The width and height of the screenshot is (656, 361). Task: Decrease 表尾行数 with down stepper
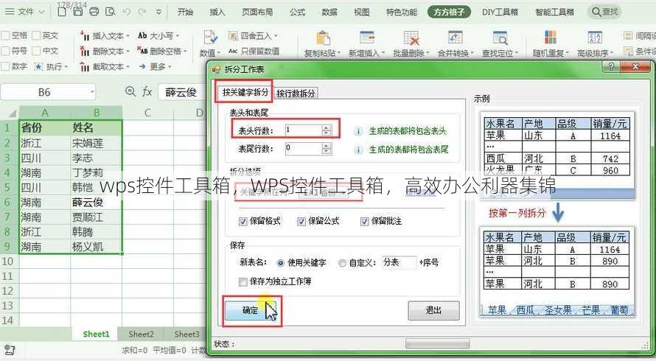[327, 152]
